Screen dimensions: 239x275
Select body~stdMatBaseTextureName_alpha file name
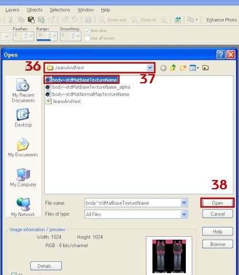(91, 87)
